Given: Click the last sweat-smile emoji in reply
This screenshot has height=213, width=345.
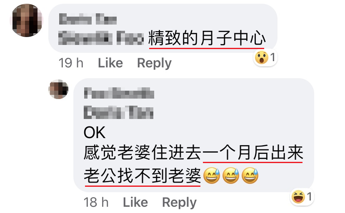Looking at the screenshot, I should click(x=250, y=176).
